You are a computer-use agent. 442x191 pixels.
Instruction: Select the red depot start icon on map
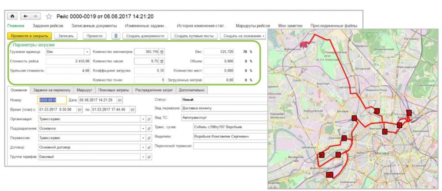tap(304, 44)
